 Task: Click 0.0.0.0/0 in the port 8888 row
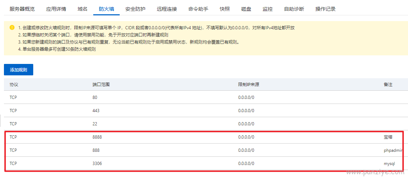click(x=246, y=137)
